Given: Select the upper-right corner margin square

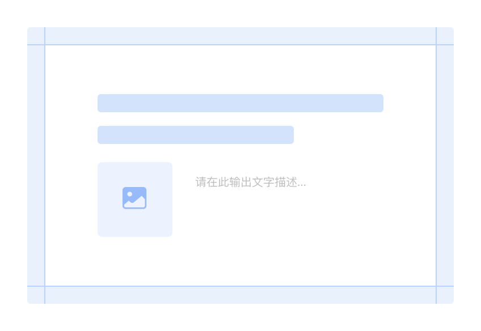Looking at the screenshot, I should [445, 36].
